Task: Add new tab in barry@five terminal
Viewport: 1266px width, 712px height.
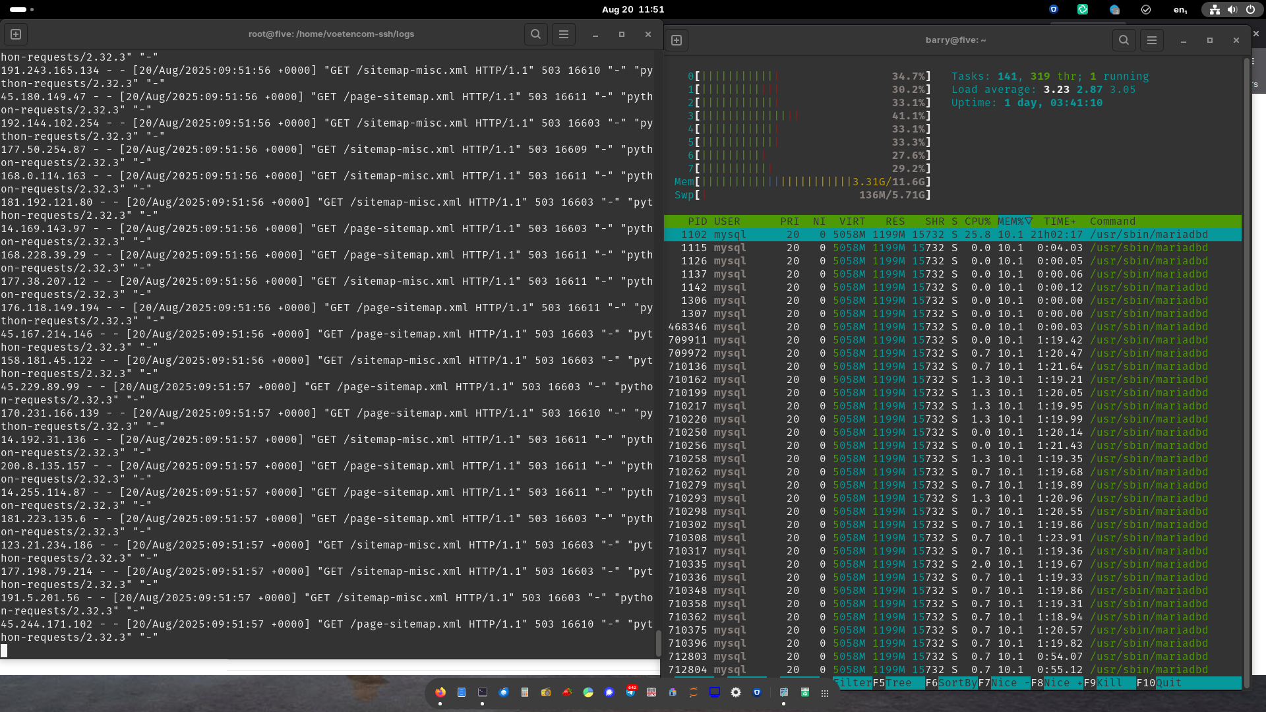Action: coord(677,40)
